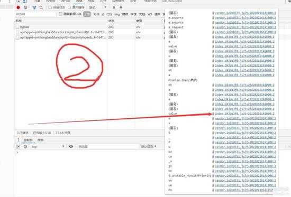Screen dimensions: 291x197
Task: Export HAR file with download arrow icon
Action: click(x=121, y=7)
